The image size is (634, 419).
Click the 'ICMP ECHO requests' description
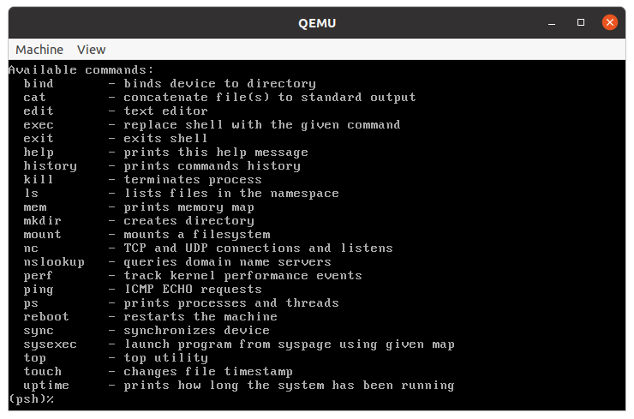coord(193,290)
